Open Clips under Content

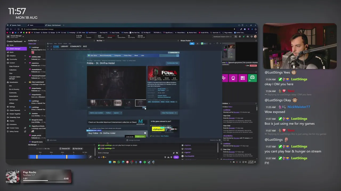point(11,73)
